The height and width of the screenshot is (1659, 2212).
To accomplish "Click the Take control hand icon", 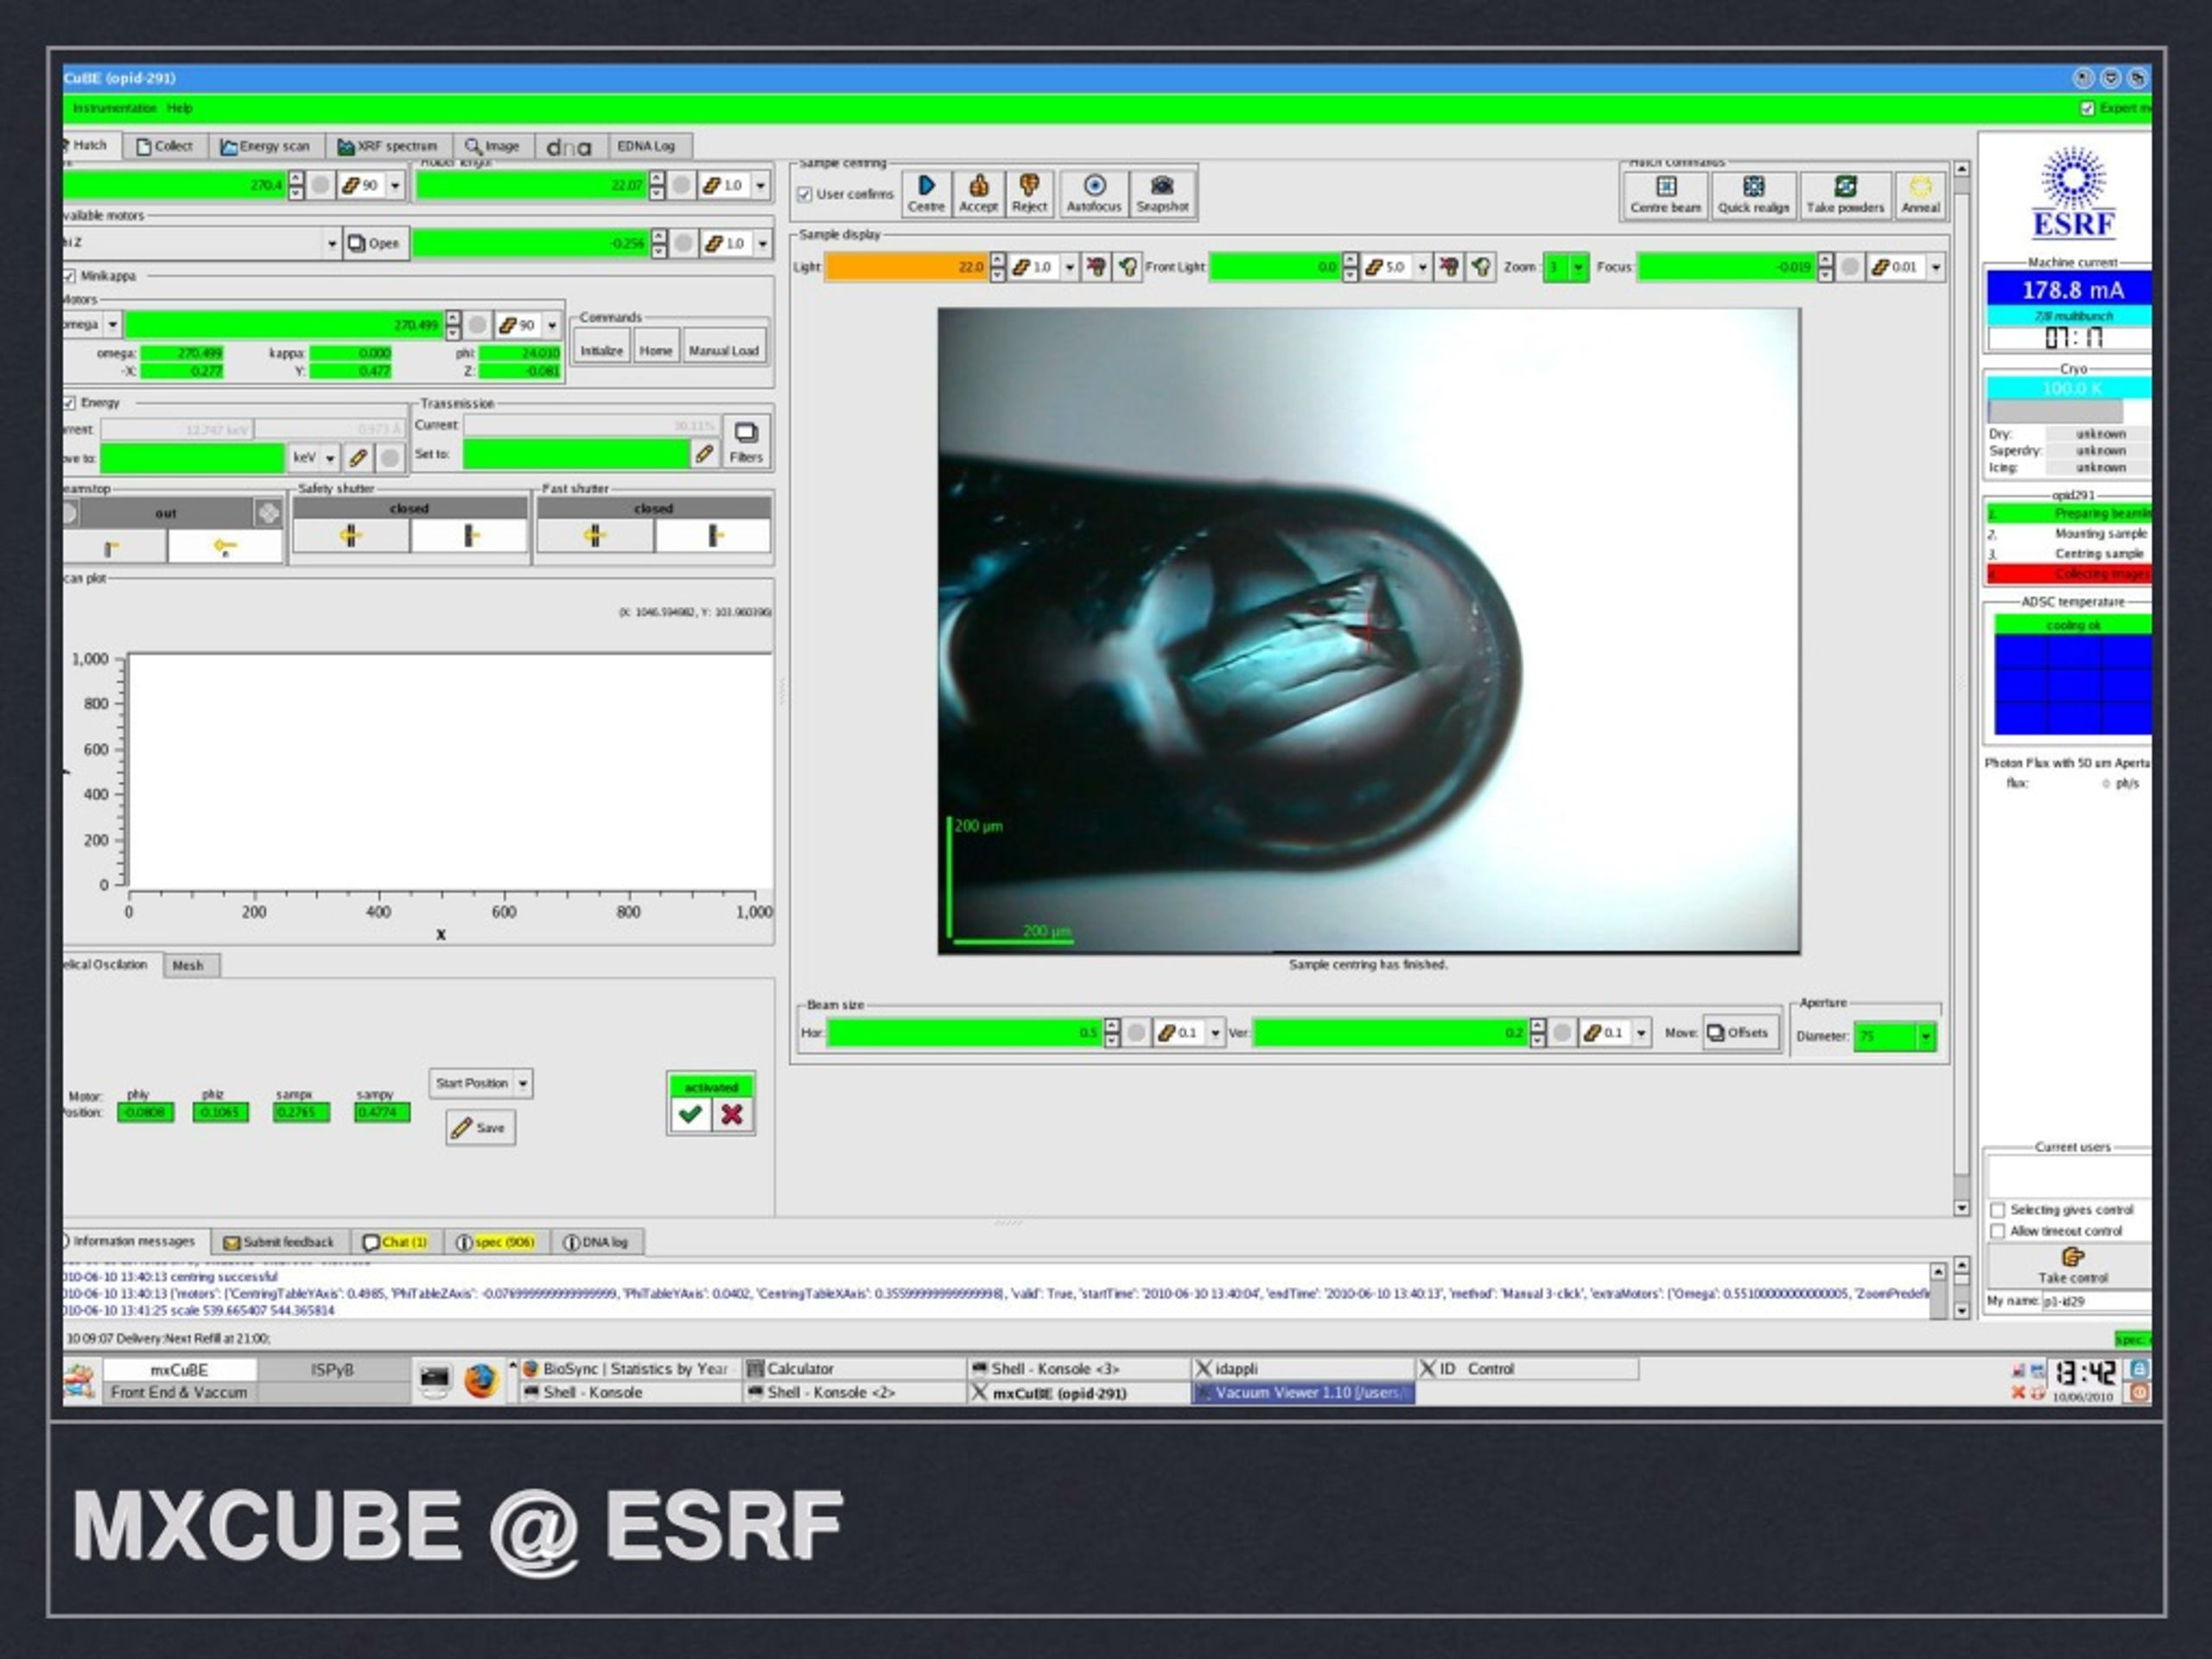I will tap(2072, 1256).
